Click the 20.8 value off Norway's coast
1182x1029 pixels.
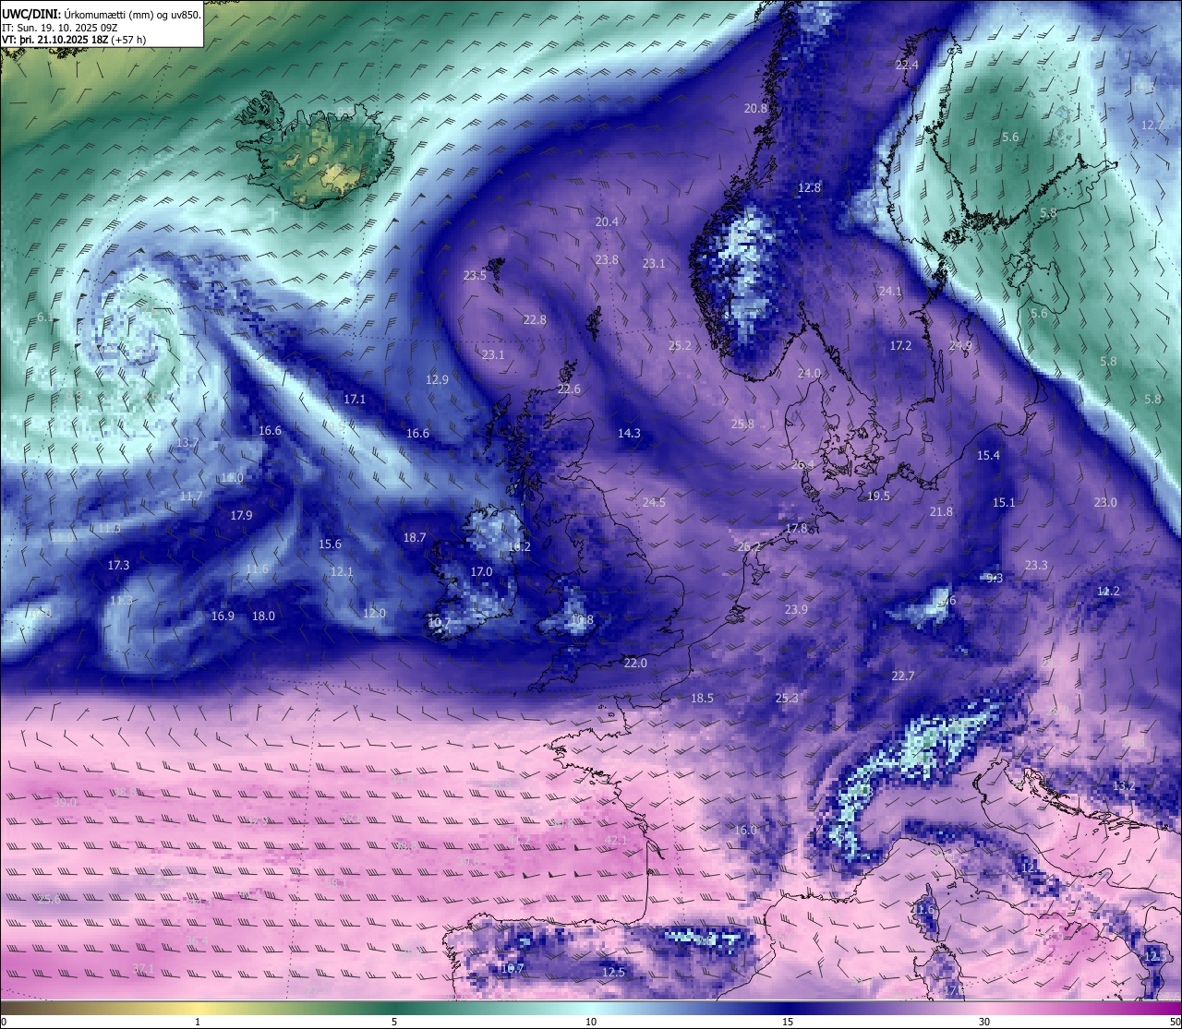(x=755, y=108)
